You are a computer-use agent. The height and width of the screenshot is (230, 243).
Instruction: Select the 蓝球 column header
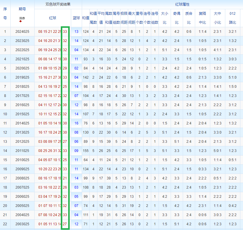[76, 18]
